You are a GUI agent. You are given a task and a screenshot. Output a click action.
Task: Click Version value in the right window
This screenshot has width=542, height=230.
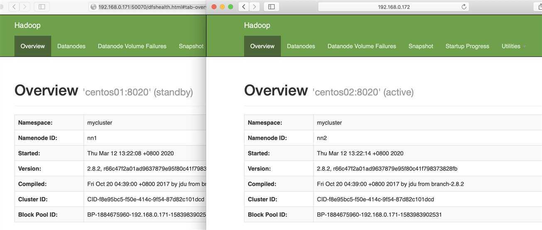coord(387,169)
